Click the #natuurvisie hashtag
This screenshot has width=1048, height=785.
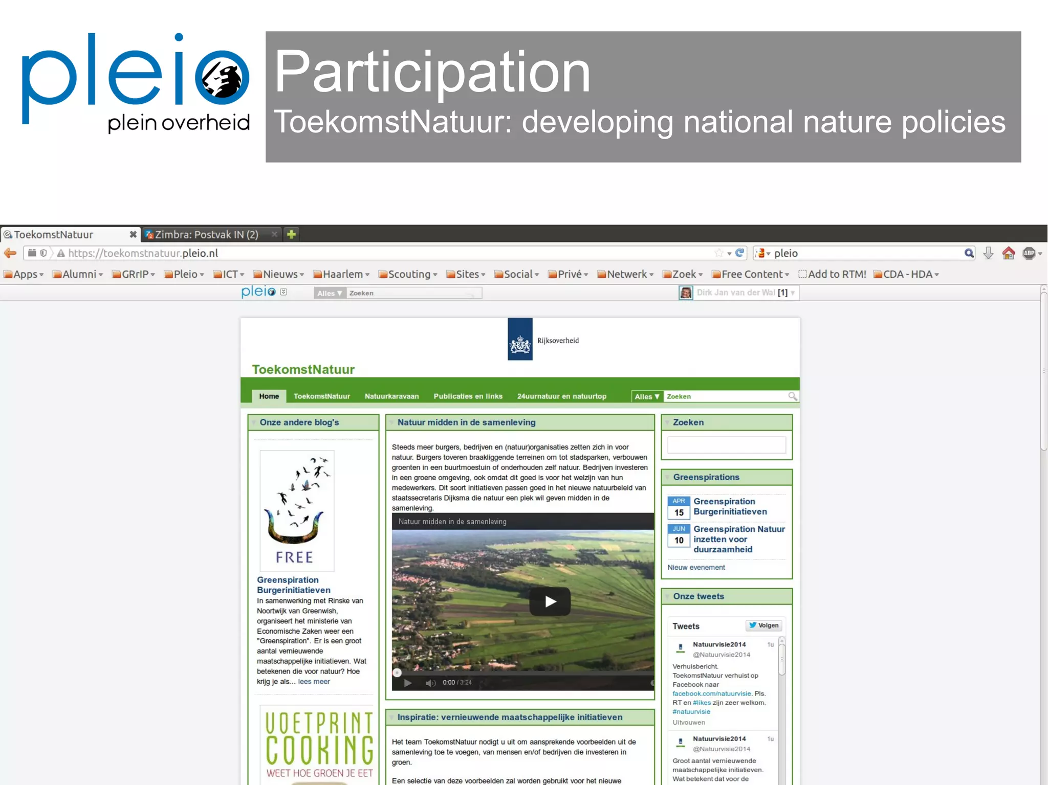tap(691, 712)
